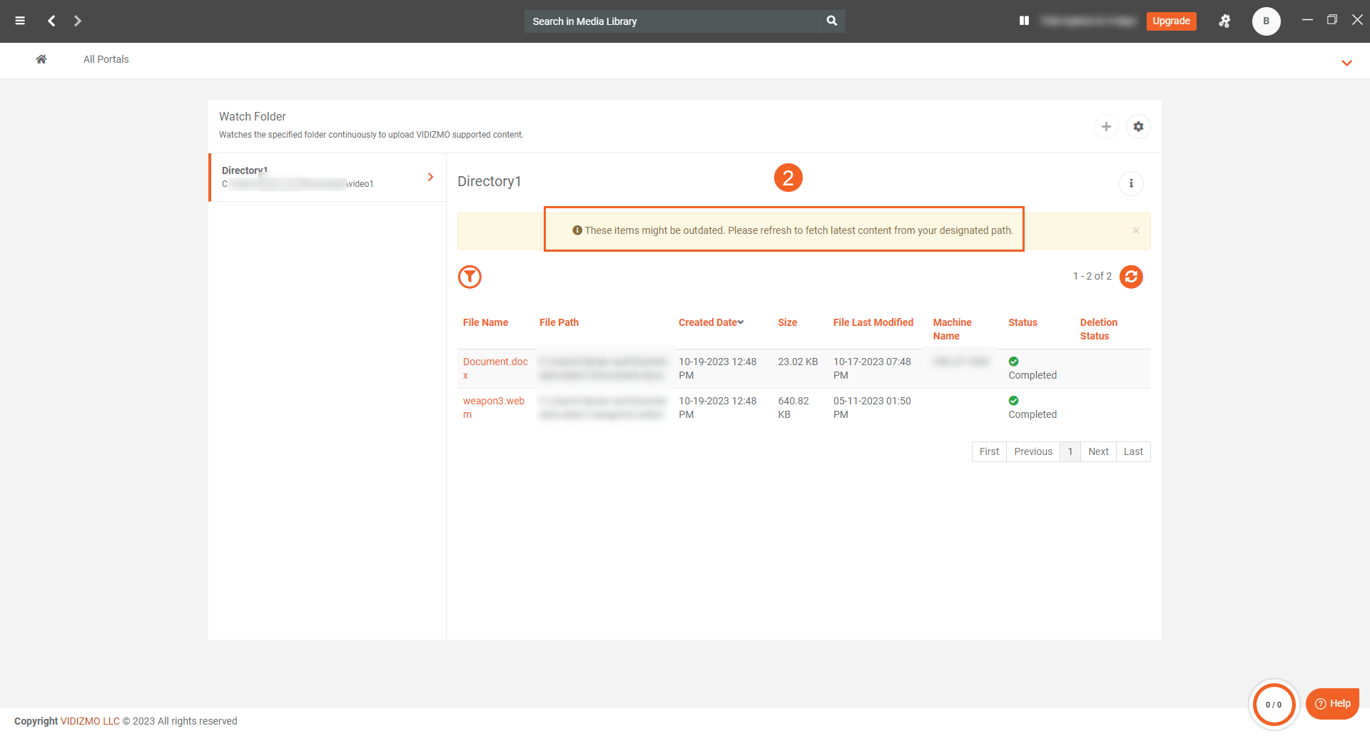Open the Document.docx file link
This screenshot has width=1370, height=736.
pyautogui.click(x=495, y=362)
